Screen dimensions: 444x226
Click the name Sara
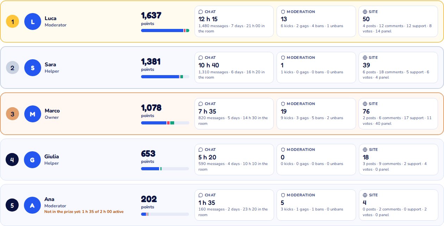[x=50, y=65]
